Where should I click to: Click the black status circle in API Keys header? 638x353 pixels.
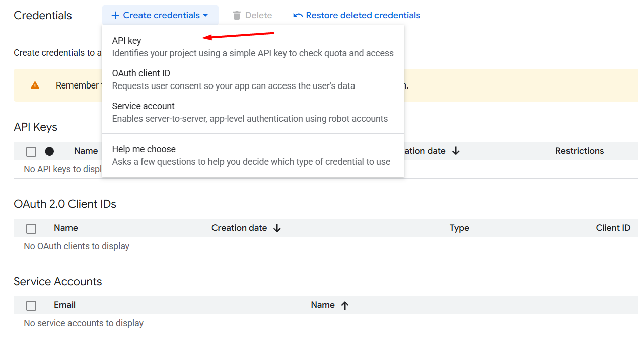[x=49, y=151]
